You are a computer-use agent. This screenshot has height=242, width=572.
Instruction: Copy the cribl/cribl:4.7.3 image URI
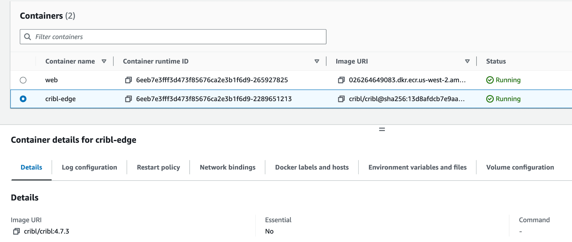(16, 231)
